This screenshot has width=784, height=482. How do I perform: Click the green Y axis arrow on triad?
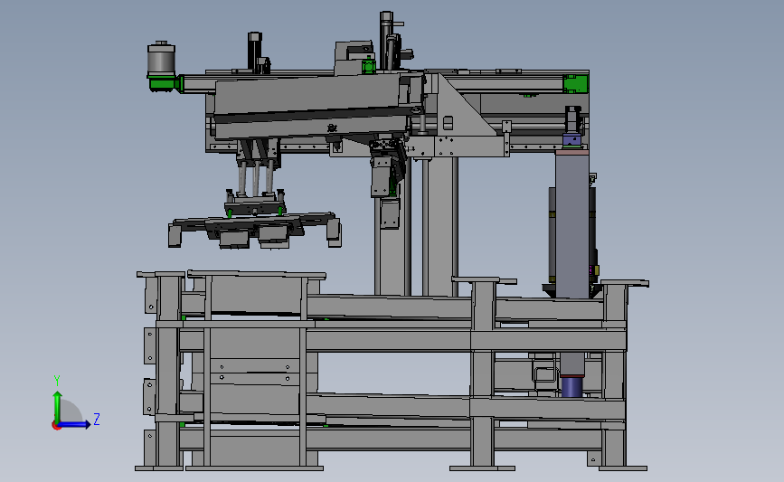[57, 406]
